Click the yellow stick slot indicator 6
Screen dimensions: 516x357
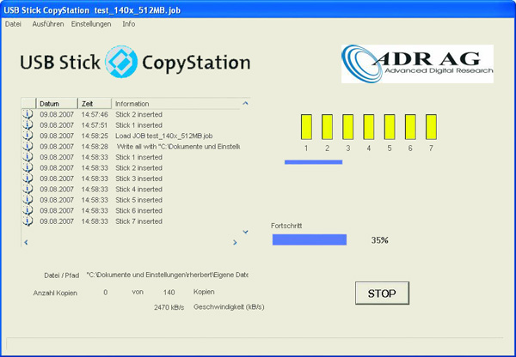point(410,127)
